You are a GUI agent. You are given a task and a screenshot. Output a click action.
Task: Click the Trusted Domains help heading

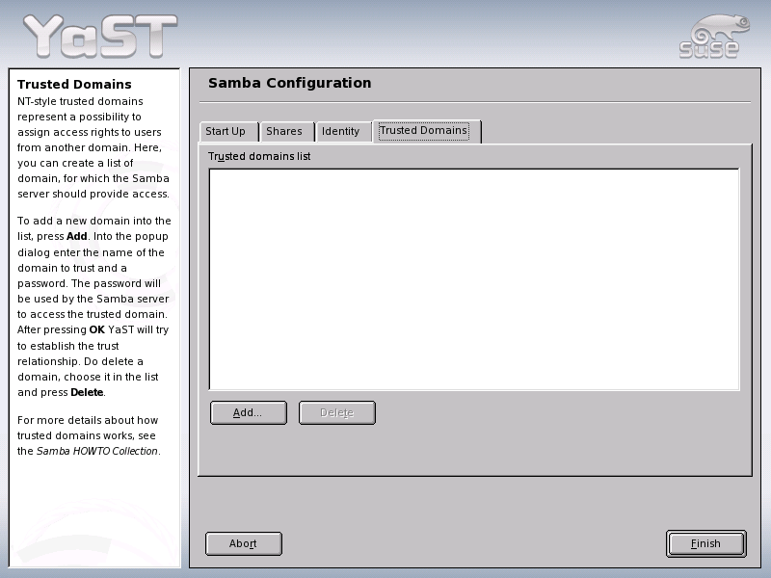coord(74,84)
